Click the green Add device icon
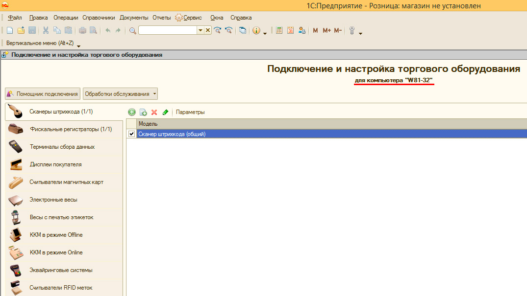Screen dimensions: 527x296 coord(131,112)
